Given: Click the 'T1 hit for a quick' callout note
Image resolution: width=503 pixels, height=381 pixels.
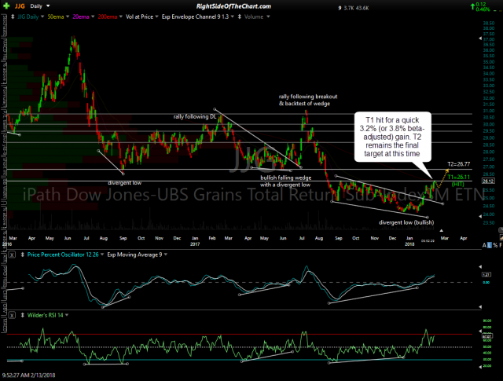Looking at the screenshot, I should [392, 137].
